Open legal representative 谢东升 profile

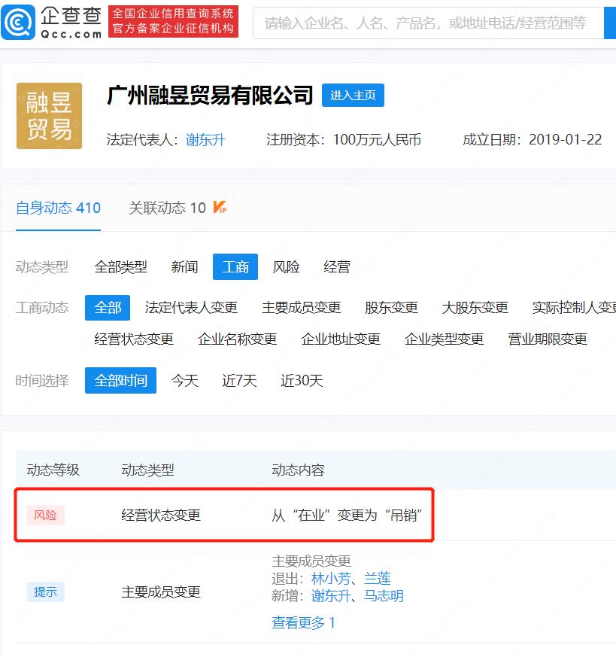pyautogui.click(x=205, y=139)
